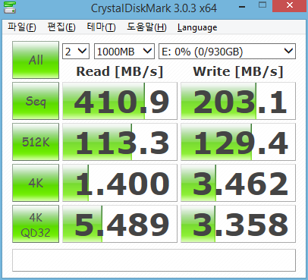This screenshot has width=308, height=280.
Task: Open the 파일(F) menu
Action: (x=22, y=27)
